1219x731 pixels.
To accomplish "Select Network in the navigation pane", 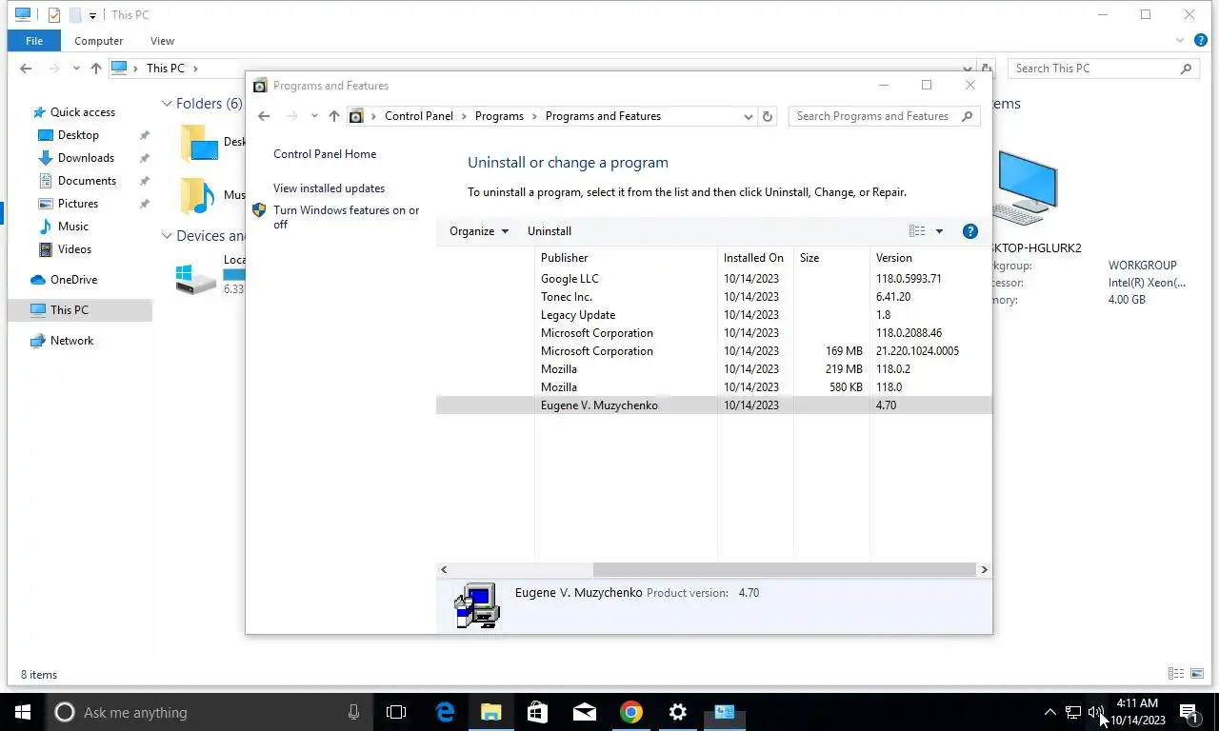I will click(x=71, y=341).
